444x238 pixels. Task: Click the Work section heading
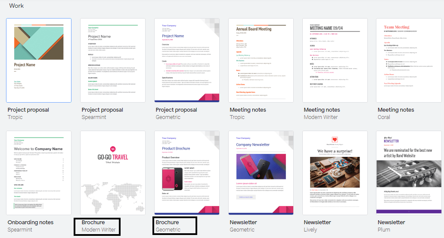[16, 6]
